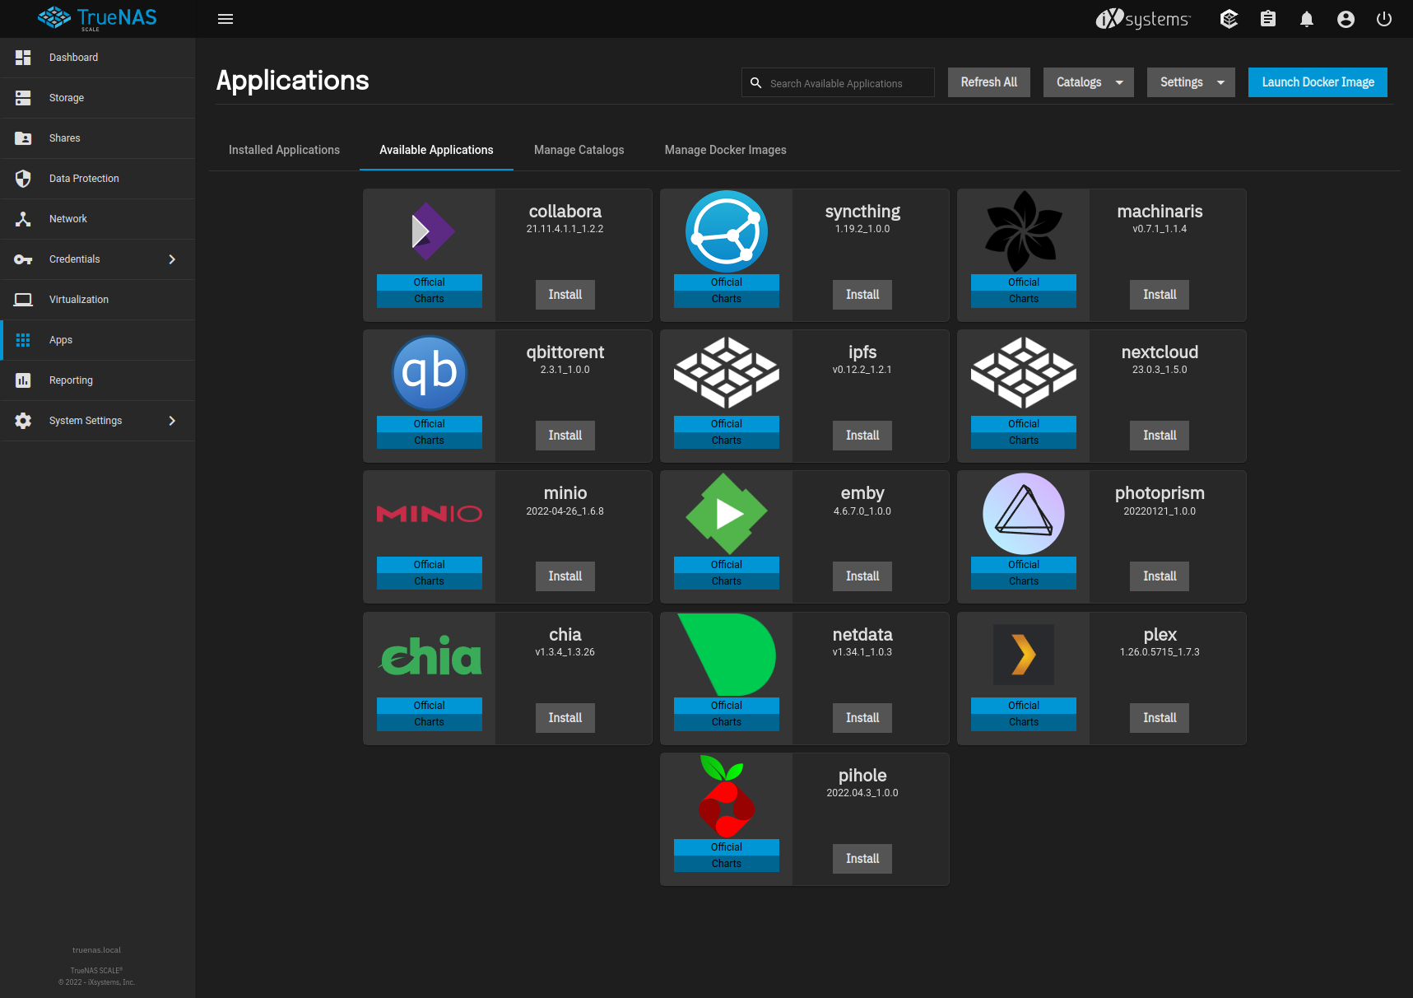The image size is (1413, 998).
Task: Click the plex app logo
Action: pyautogui.click(x=1024, y=655)
